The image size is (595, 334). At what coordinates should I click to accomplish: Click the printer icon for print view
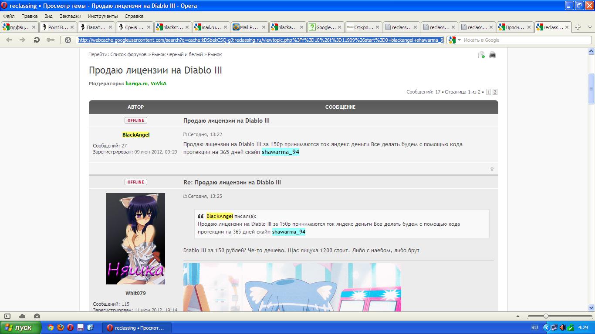coord(493,55)
